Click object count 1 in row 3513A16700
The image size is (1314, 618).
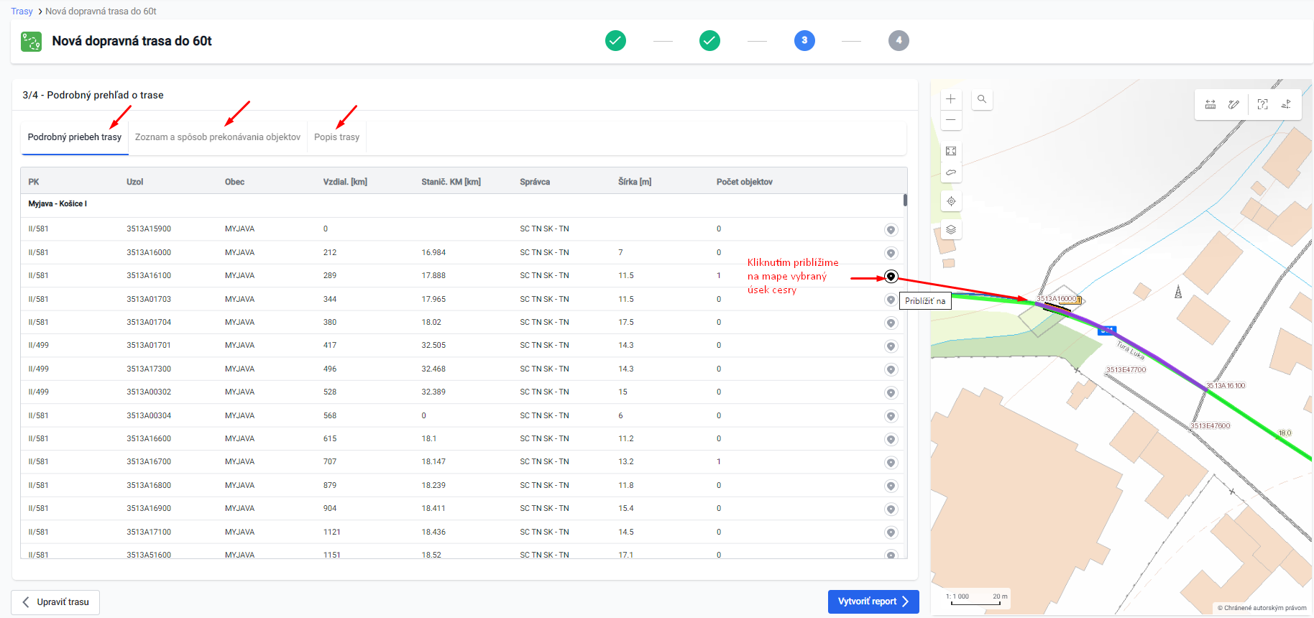coord(719,462)
